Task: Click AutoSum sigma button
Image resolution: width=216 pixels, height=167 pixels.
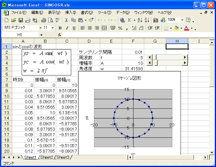Action: pyautogui.click(x=129, y=20)
